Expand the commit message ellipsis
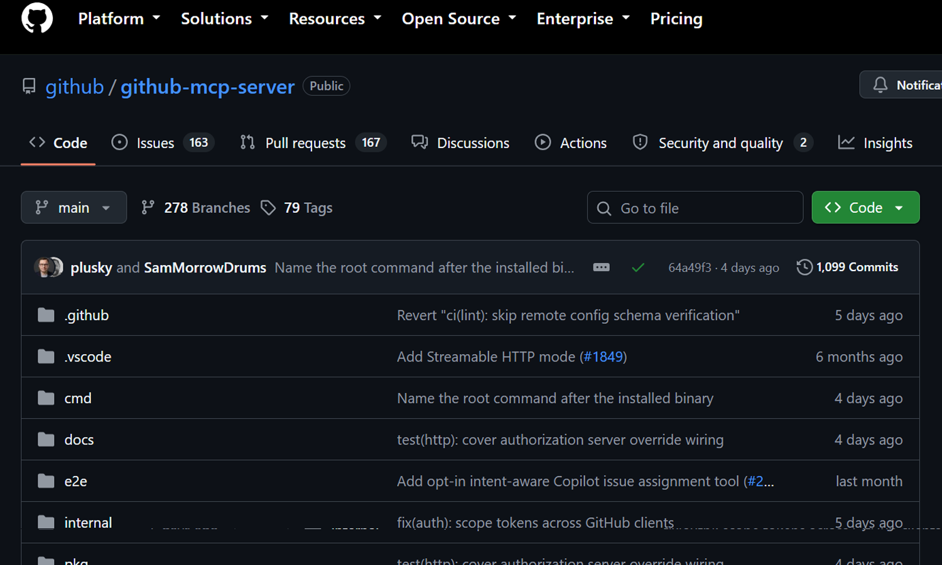The width and height of the screenshot is (942, 565). [x=601, y=267]
